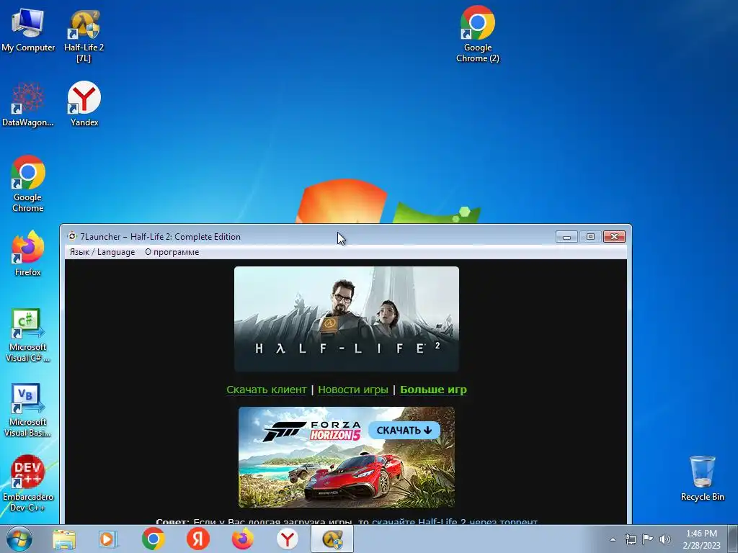Launch Half-Life 2 [7L] desktop shortcut
The image size is (738, 553).
(84, 35)
